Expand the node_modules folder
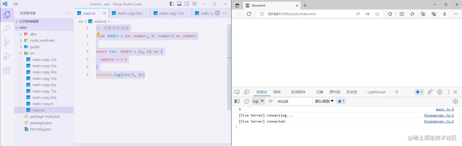The height and width of the screenshot is (146, 462). point(44,40)
